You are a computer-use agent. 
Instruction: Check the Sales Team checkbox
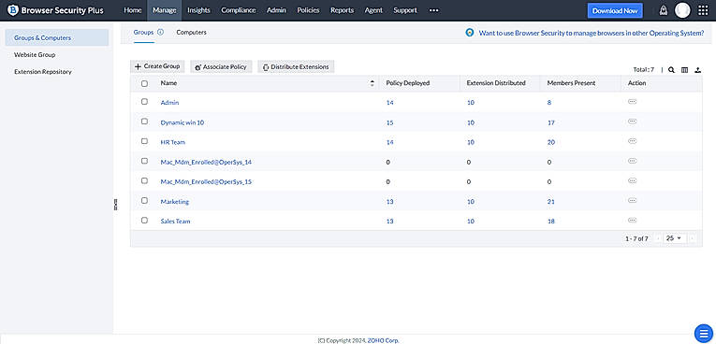click(x=144, y=220)
